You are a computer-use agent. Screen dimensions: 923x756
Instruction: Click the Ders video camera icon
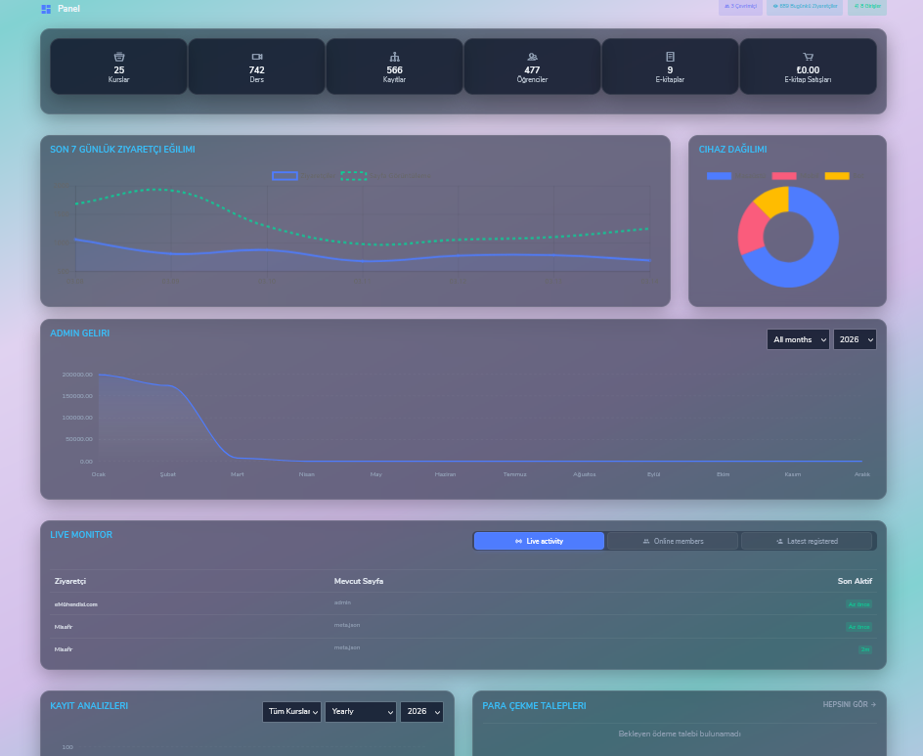(x=256, y=57)
